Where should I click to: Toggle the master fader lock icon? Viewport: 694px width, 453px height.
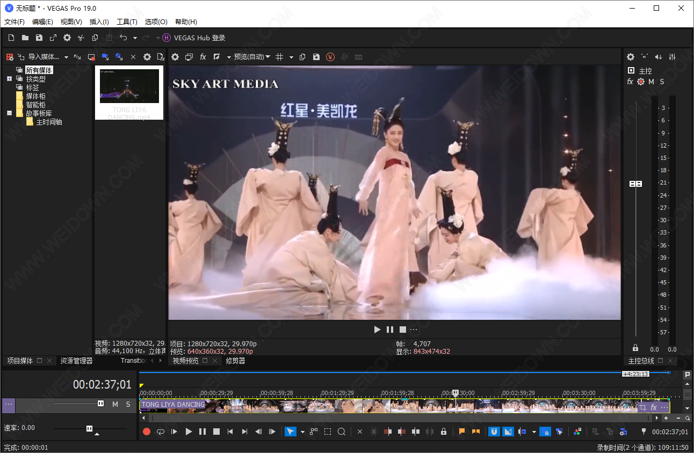click(x=635, y=348)
